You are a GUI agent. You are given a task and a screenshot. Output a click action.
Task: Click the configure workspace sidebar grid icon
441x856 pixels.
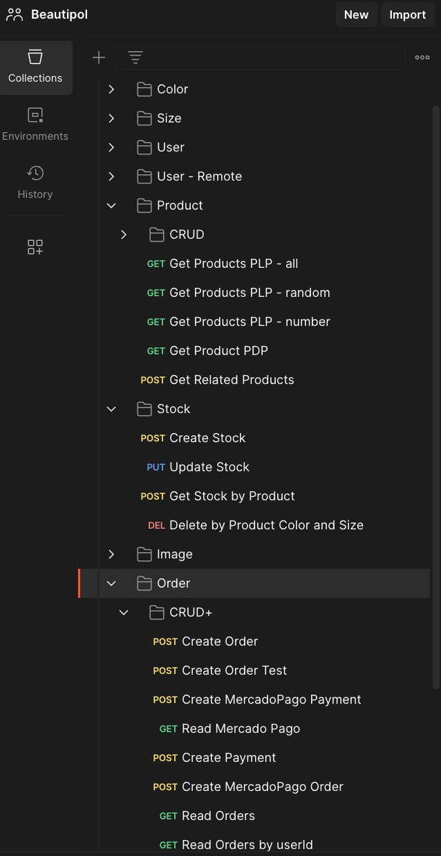35,247
